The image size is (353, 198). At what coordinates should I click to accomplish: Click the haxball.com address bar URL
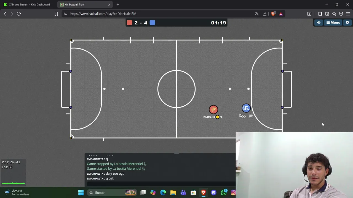[103, 14]
